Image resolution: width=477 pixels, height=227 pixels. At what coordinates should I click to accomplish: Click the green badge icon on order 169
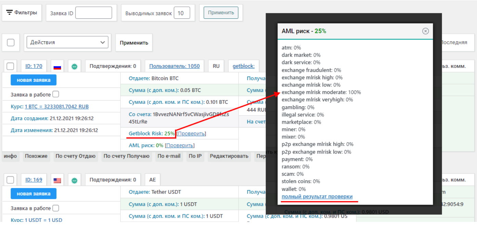74,180
